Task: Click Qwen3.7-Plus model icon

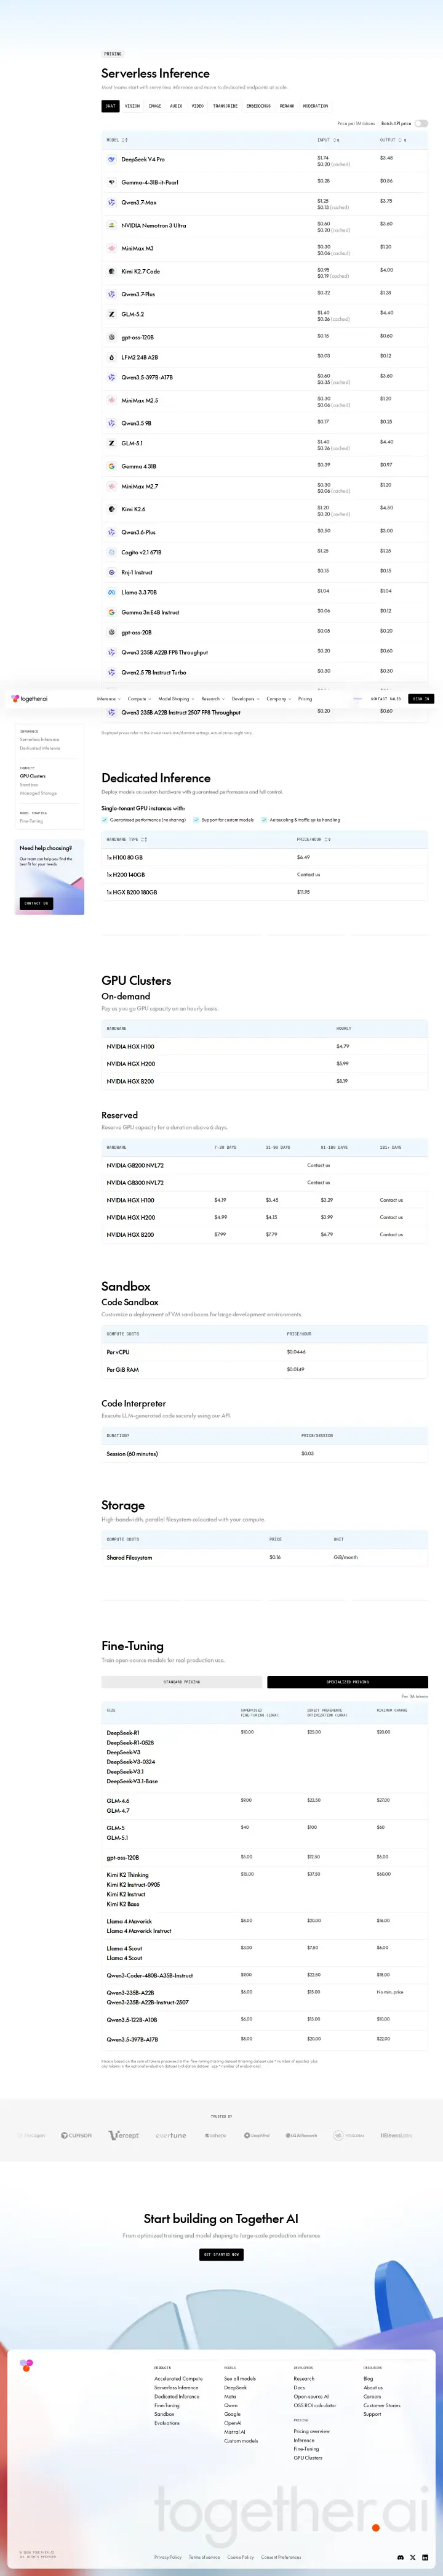Action: (112, 294)
